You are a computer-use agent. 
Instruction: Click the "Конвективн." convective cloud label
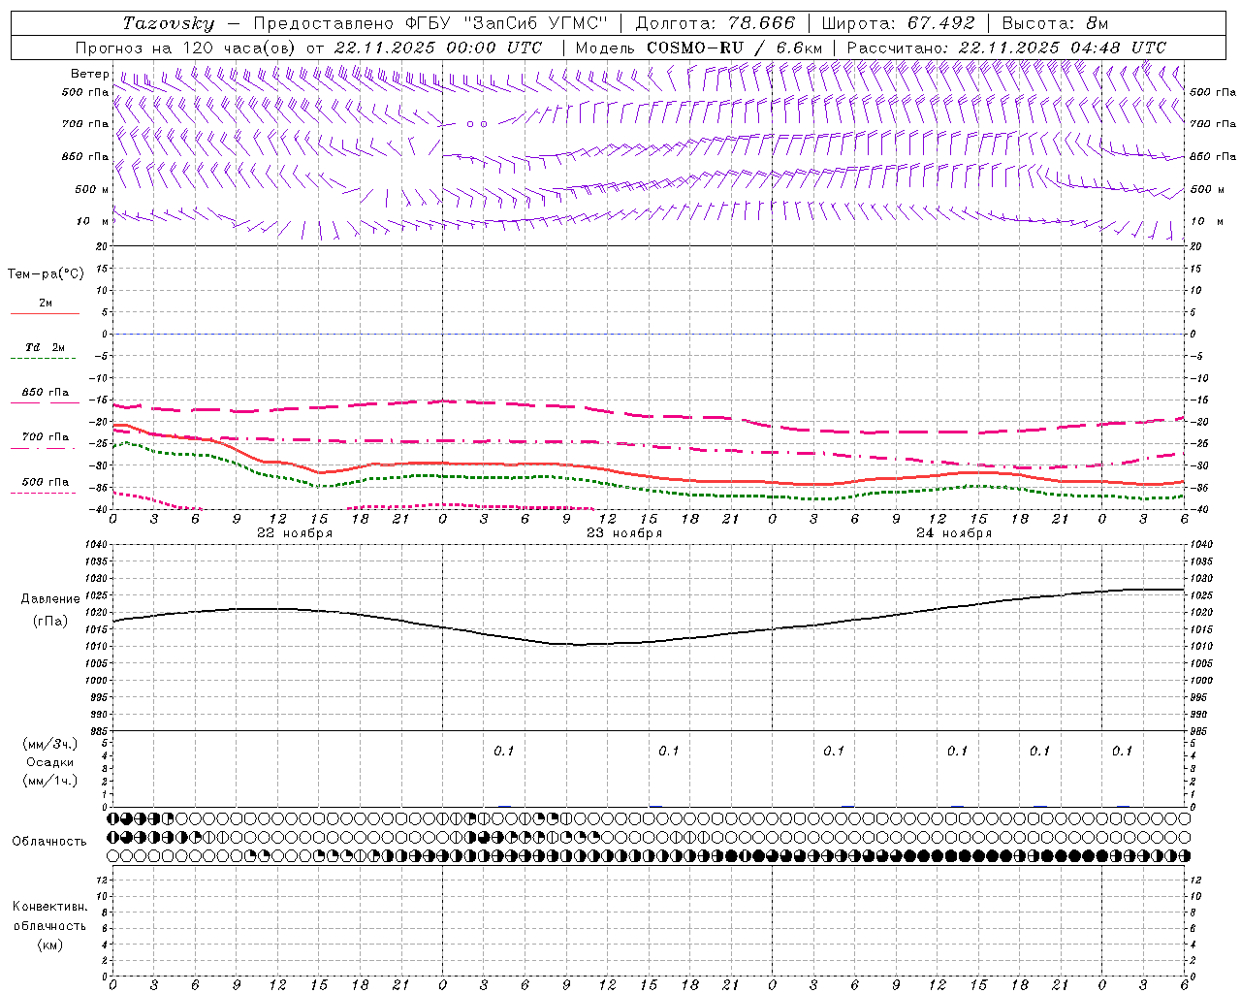(49, 907)
